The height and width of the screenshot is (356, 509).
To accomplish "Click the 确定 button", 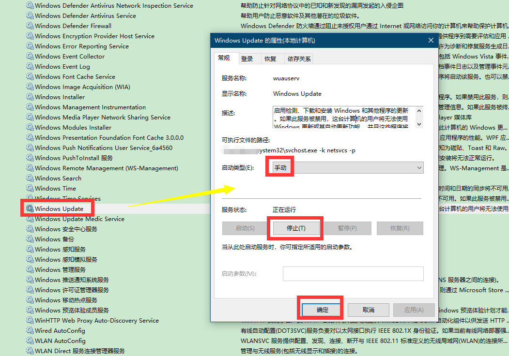I will (323, 310).
